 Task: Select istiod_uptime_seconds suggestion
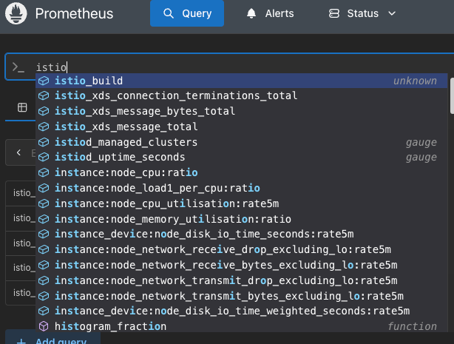242,157
